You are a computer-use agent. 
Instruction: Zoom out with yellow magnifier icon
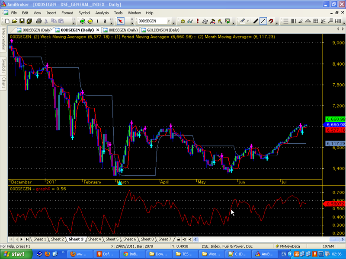[x=90, y=21]
